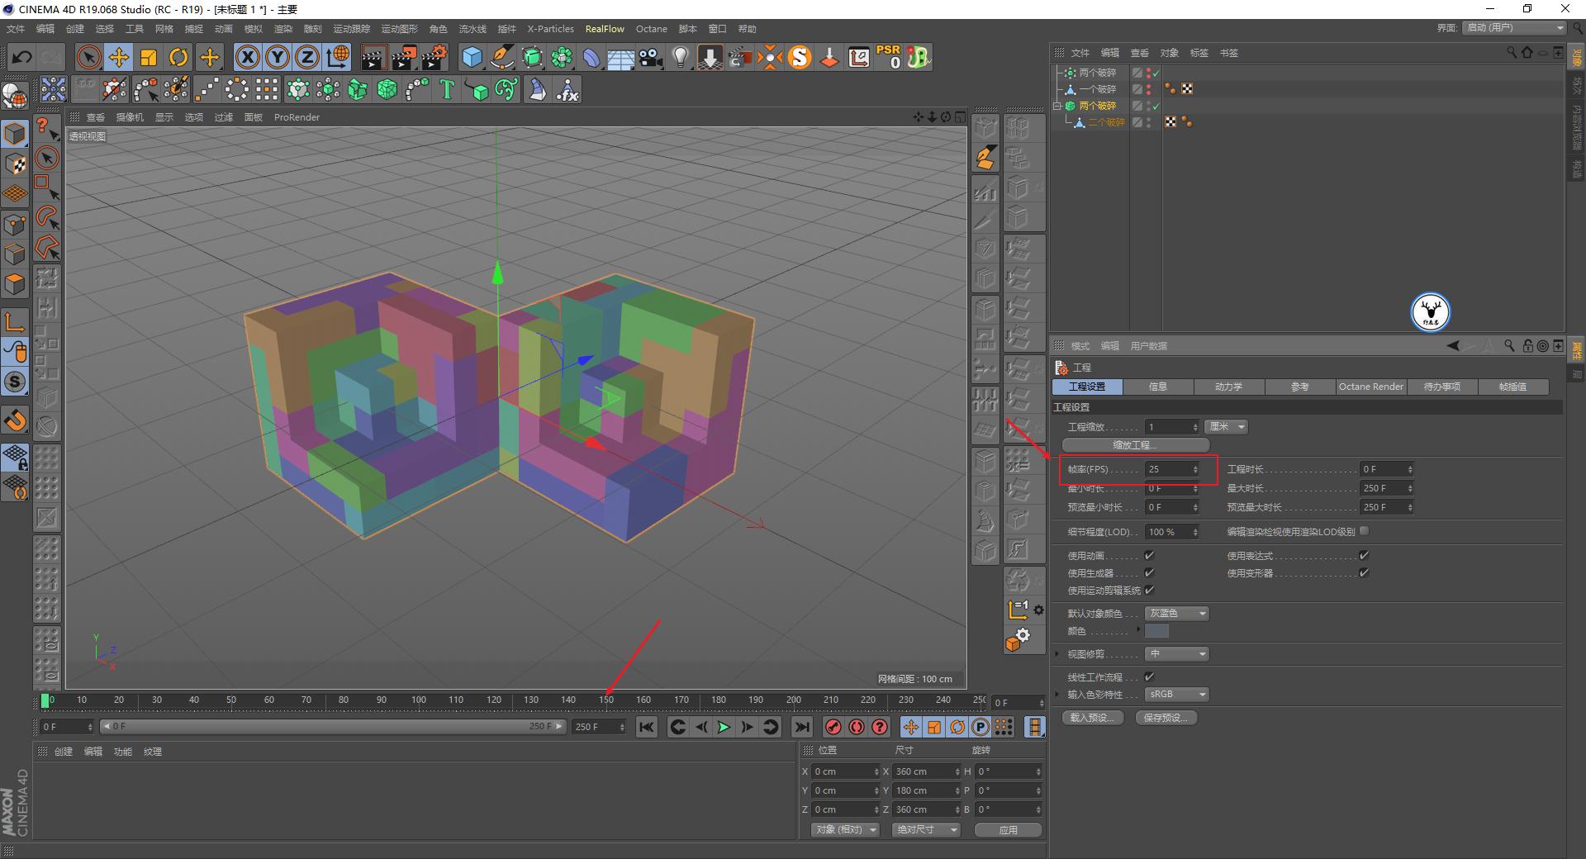The image size is (1586, 859).
Task: Select the Scale tool in the toolbar
Action: point(149,56)
